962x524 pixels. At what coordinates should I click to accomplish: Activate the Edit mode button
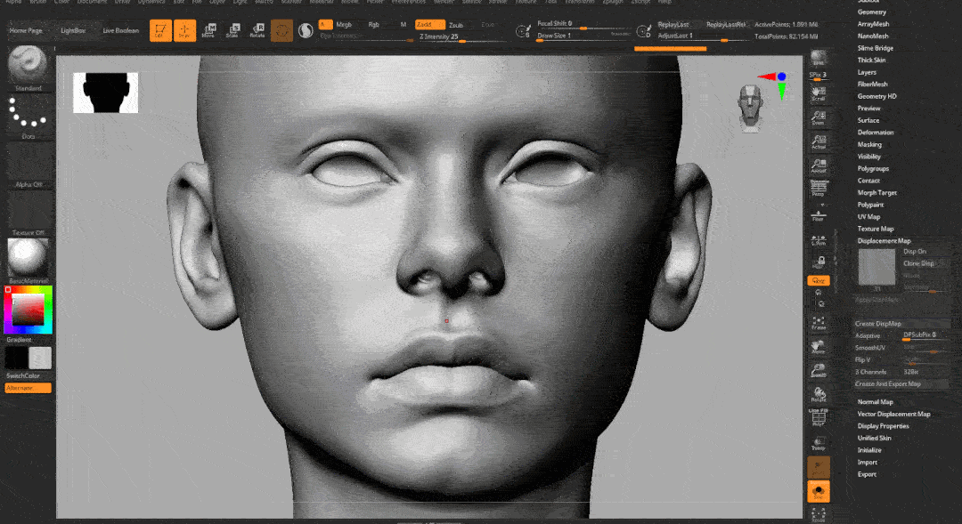point(160,31)
